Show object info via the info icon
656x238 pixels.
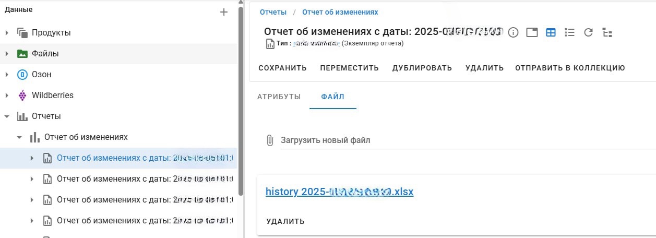point(514,32)
